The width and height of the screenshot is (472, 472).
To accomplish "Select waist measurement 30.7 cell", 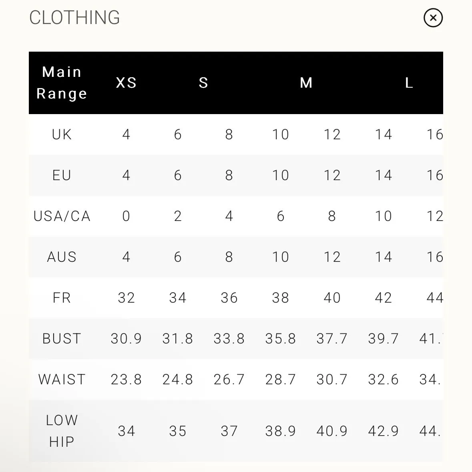I will pyautogui.click(x=332, y=379).
